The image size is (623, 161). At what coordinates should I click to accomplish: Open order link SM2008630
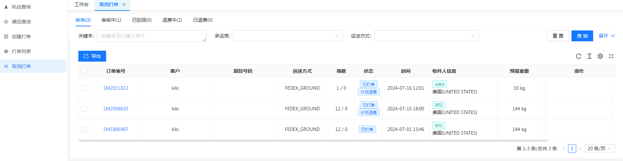coord(116,109)
